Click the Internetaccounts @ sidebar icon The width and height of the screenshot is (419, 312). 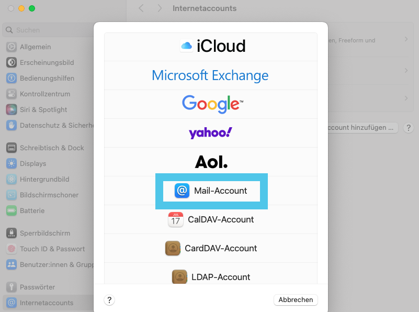pyautogui.click(x=12, y=303)
